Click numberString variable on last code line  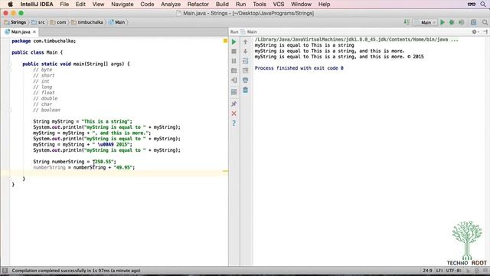pos(49,168)
